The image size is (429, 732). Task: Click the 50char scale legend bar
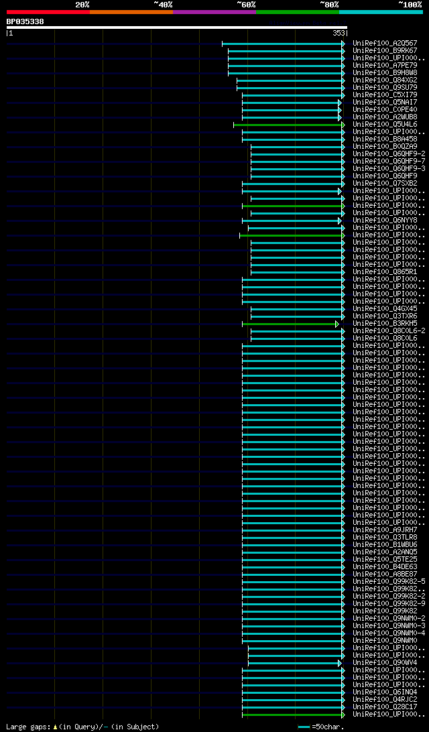[304, 727]
